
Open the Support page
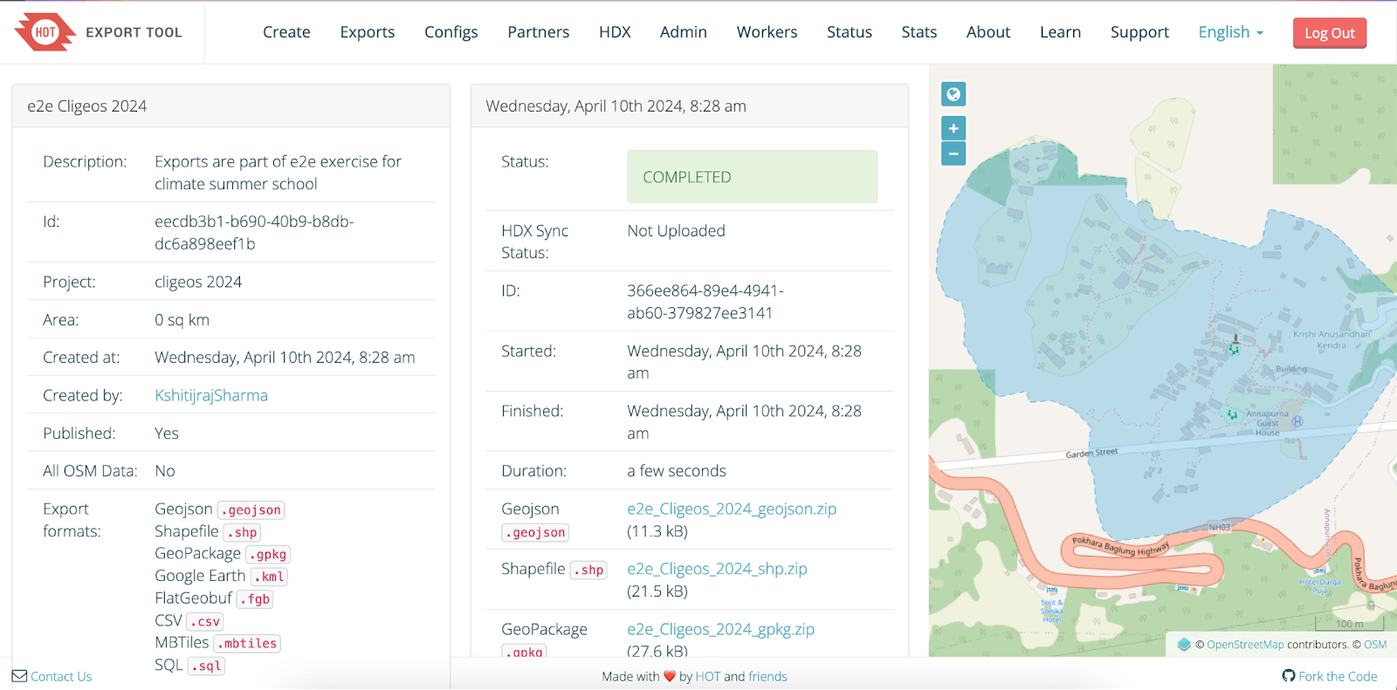(1139, 32)
